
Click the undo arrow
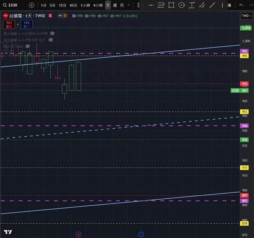tap(241, 5)
